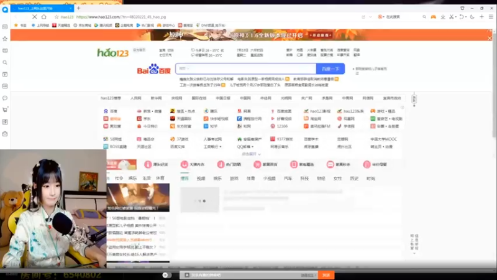Focus the danmaku message input at the bottom
Screen dimensions: 497x280
(x=249, y=275)
